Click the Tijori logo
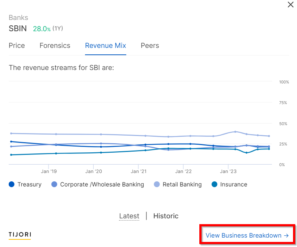297x247 pixels. point(20,235)
